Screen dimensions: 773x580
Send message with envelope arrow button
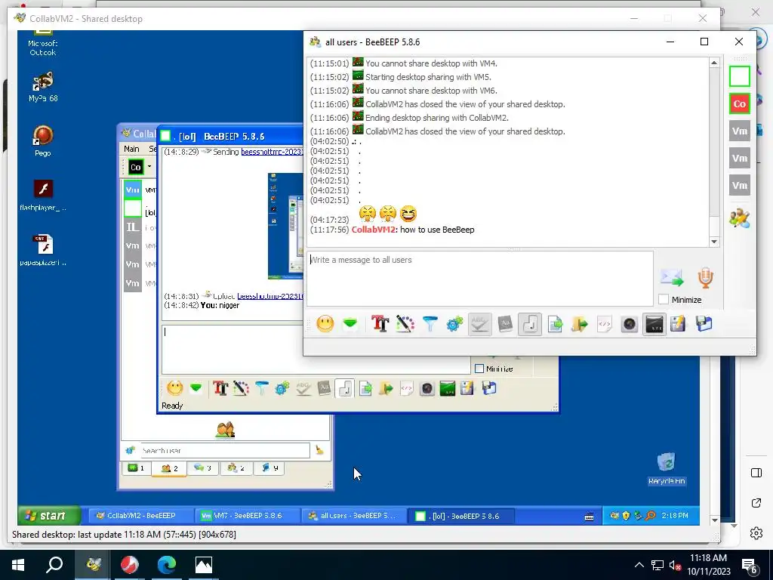click(672, 278)
